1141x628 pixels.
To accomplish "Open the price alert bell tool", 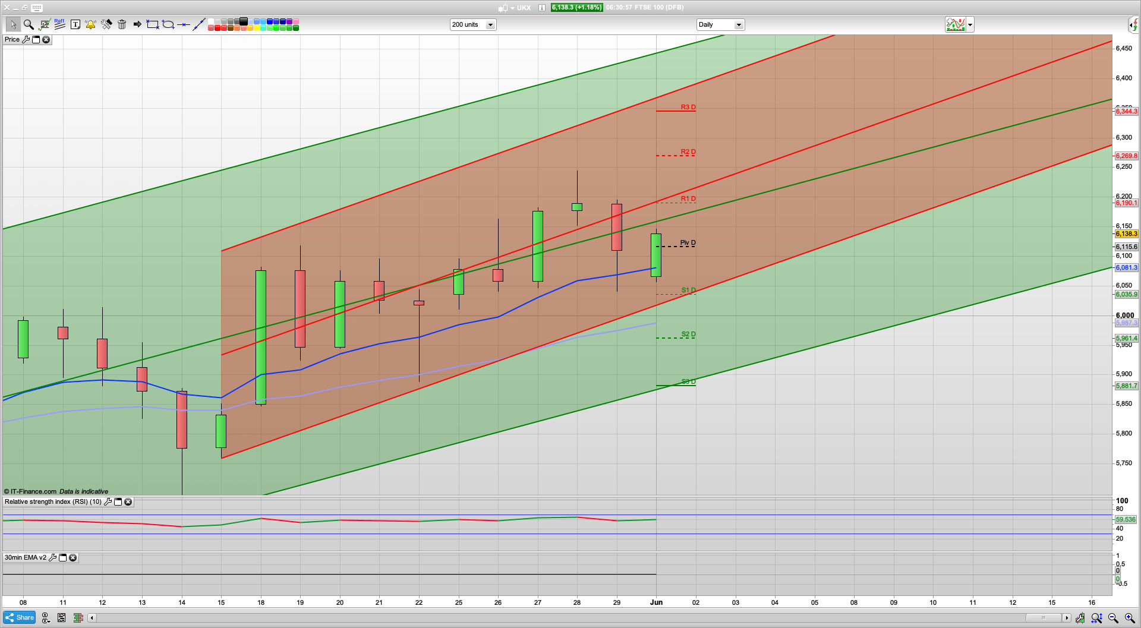I will coord(90,24).
